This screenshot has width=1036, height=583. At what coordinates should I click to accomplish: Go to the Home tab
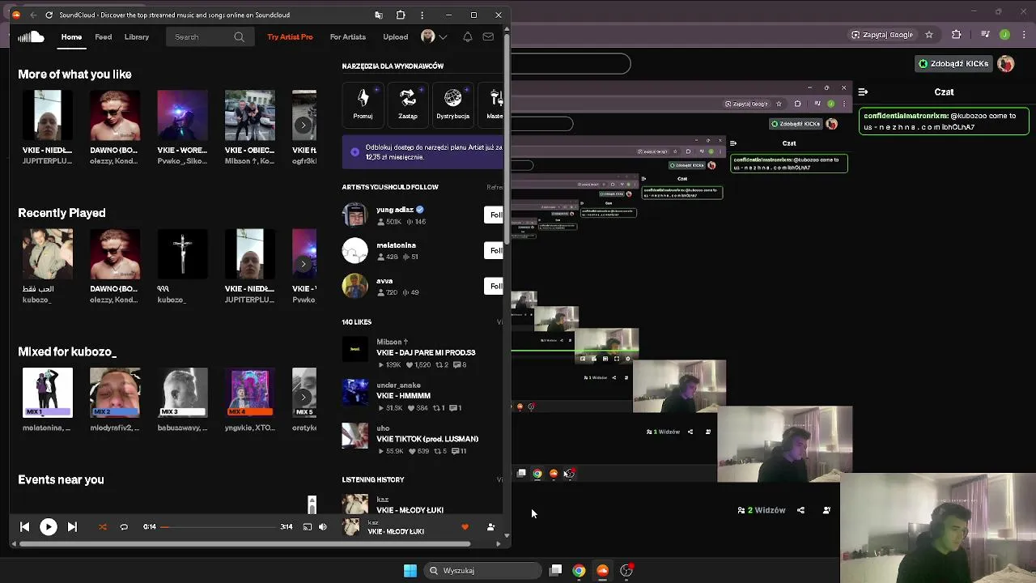[71, 37]
